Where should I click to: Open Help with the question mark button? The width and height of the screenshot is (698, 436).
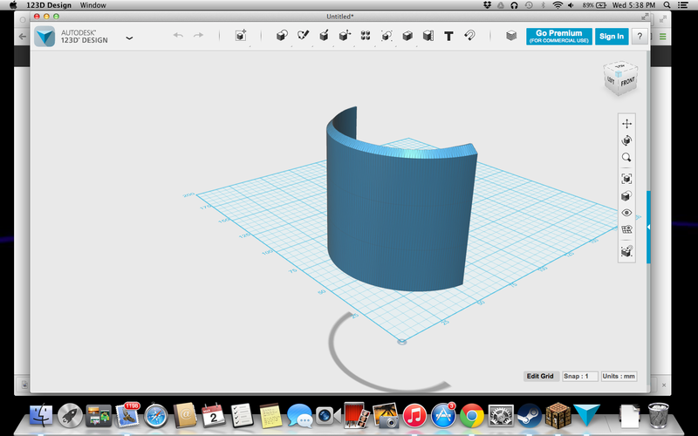point(640,37)
